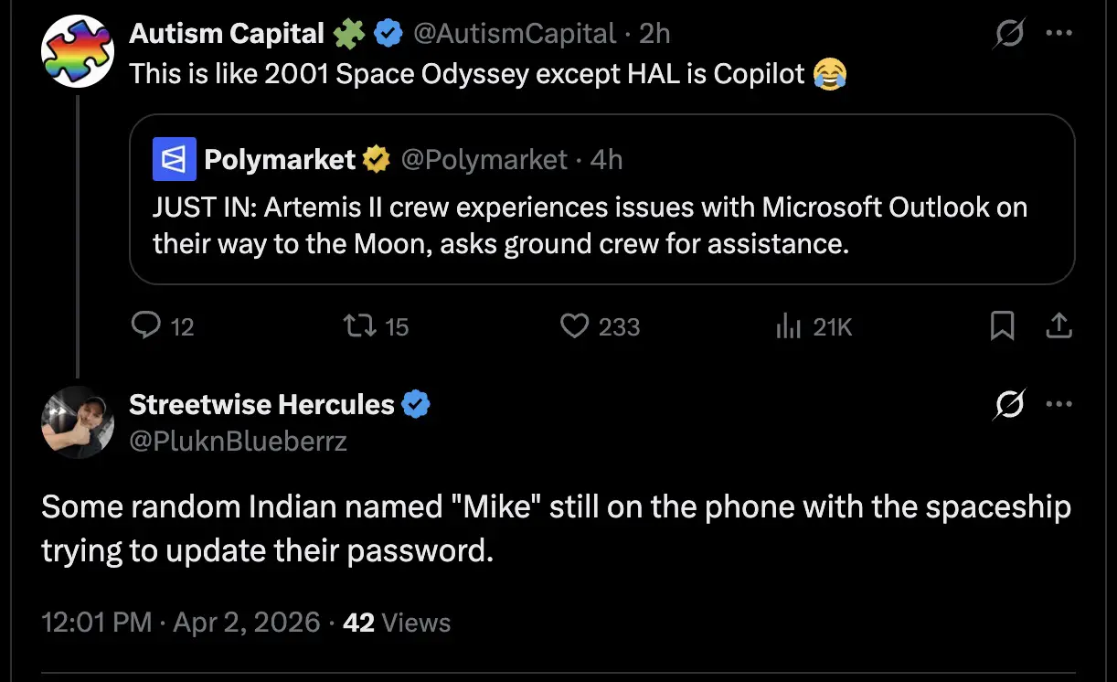This screenshot has height=682, width=1117.
Task: Open the @PluknBlueberrz handle
Action: 238,441
